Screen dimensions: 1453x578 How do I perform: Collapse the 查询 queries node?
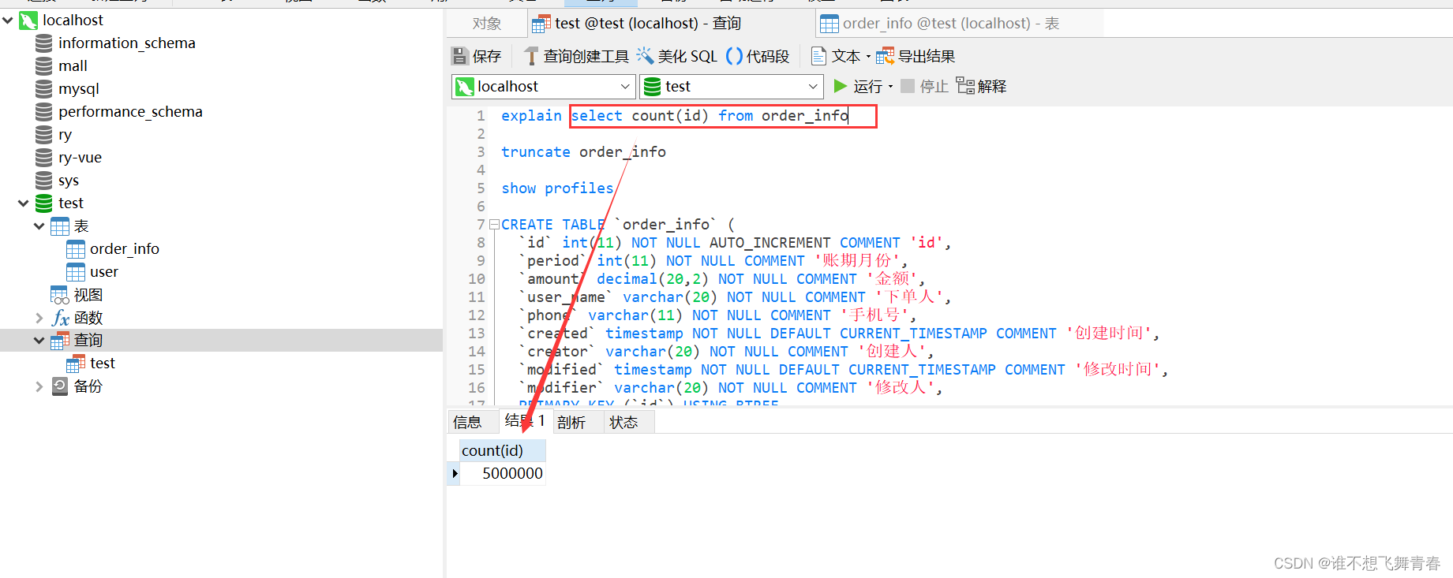click(x=39, y=341)
